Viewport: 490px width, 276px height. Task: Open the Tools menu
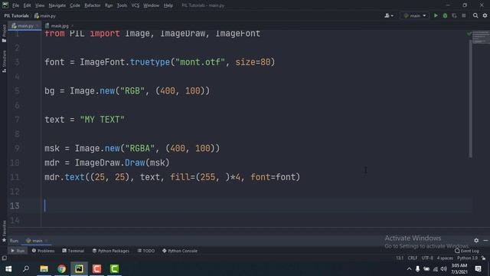click(x=122, y=5)
